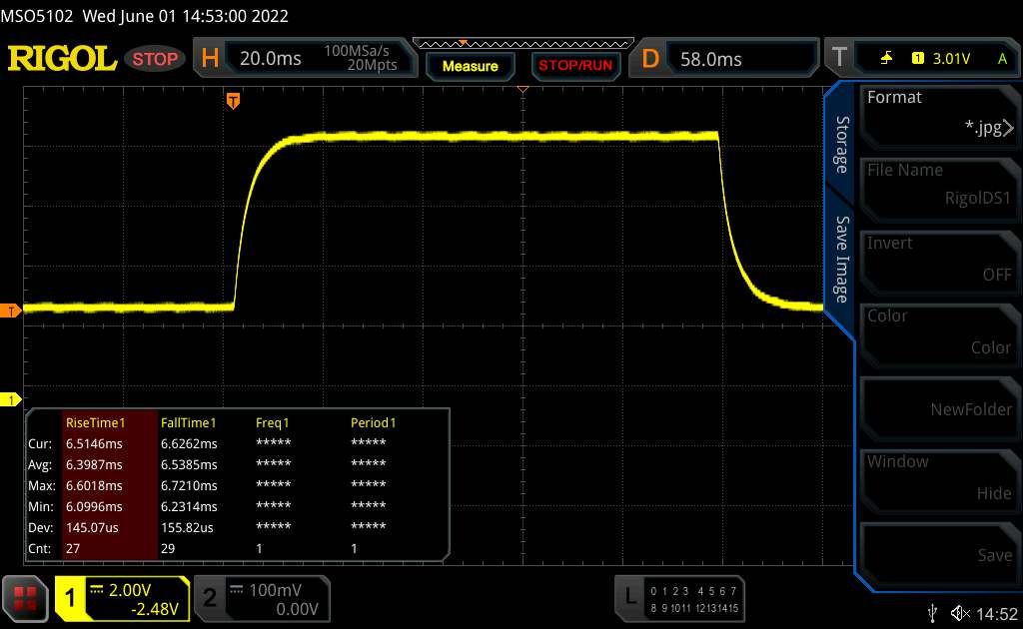1023x629 pixels.
Task: Click the orange D delay icon
Action: [650, 59]
